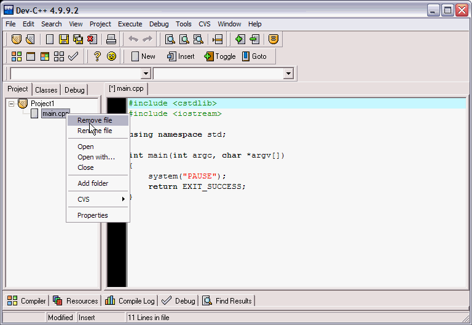Click the Add to Project green plus icon
Image resolution: width=472 pixels, height=325 pixels.
[x=240, y=39]
